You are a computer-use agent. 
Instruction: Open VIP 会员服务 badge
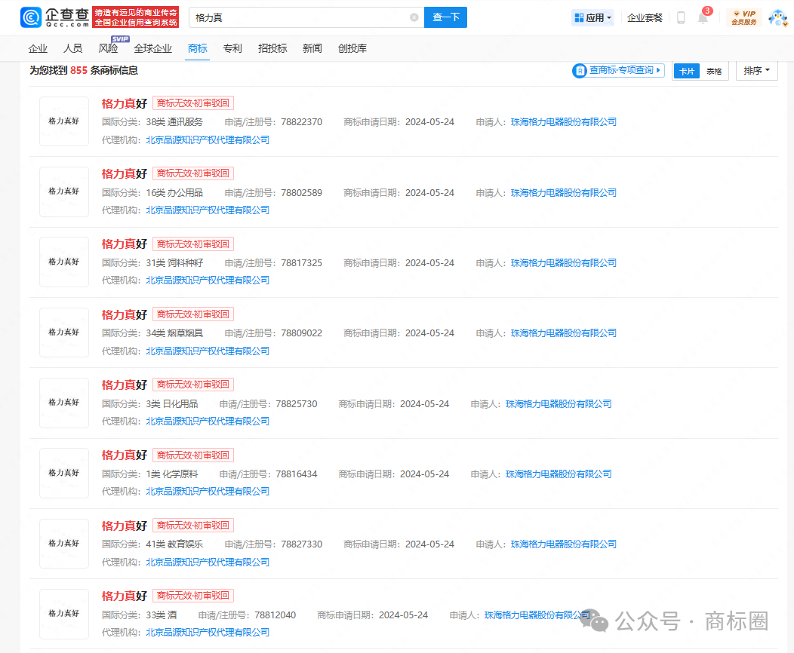(x=744, y=17)
